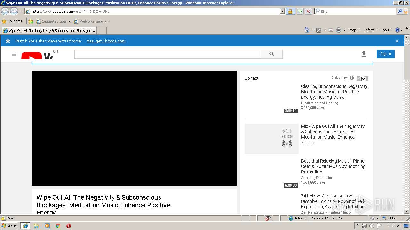This screenshot has width=410, height=230.
Task: Open Beautiful Relaxing Music video title
Action: 333,166
